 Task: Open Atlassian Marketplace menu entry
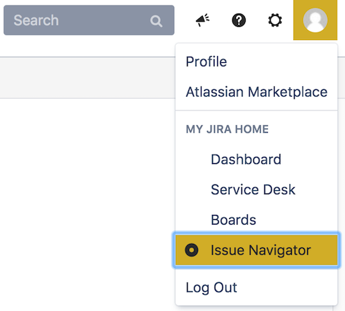pyautogui.click(x=256, y=92)
